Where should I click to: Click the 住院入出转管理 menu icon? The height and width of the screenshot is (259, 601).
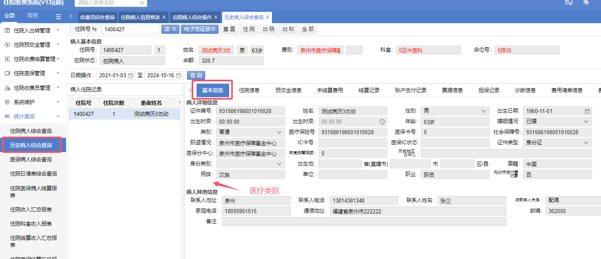(7, 30)
